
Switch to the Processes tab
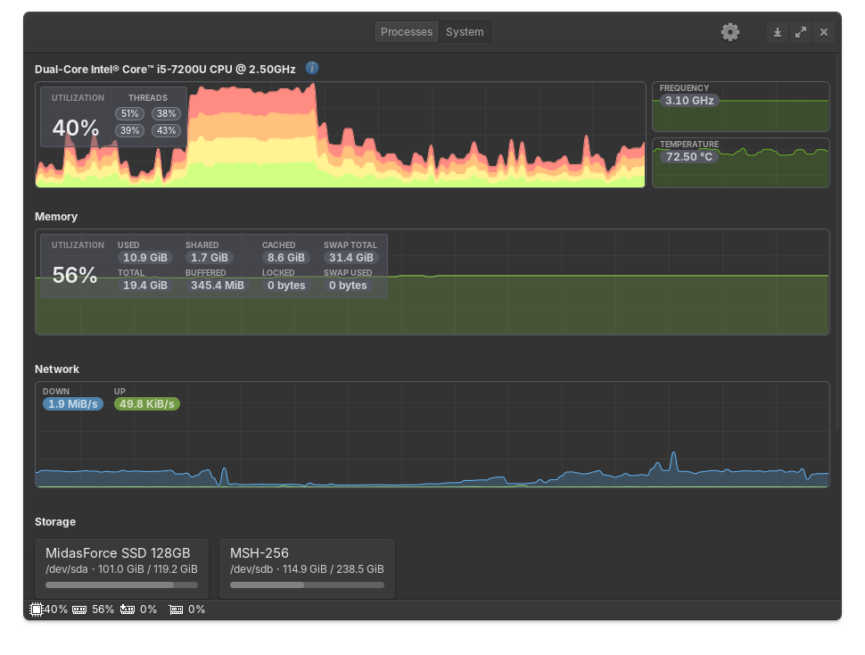pos(407,32)
